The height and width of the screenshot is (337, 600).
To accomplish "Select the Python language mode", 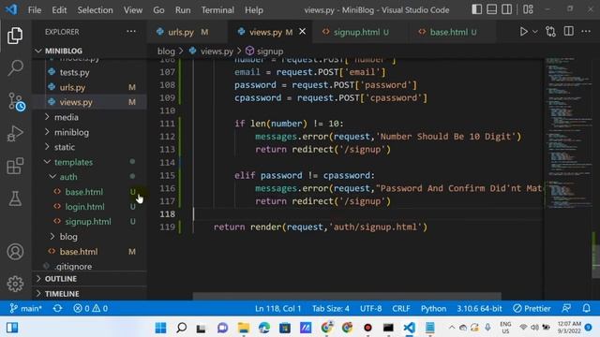I will coord(433,308).
